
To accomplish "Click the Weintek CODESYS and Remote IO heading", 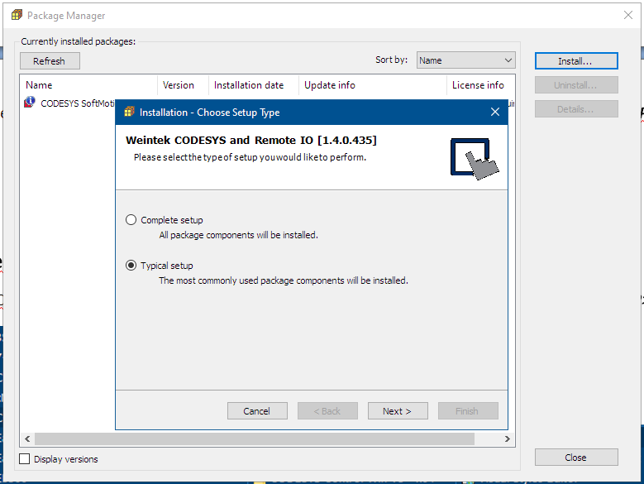I will (x=251, y=140).
